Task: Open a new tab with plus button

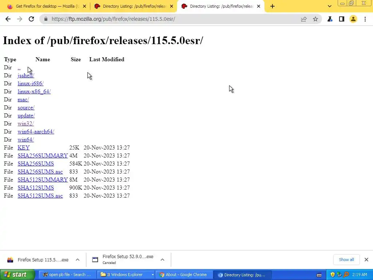Action: pyautogui.click(x=272, y=7)
